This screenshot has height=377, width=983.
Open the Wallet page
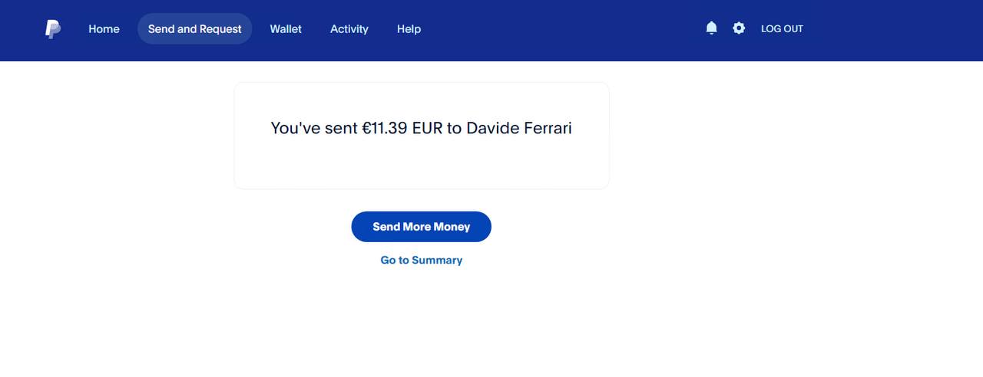pos(286,29)
